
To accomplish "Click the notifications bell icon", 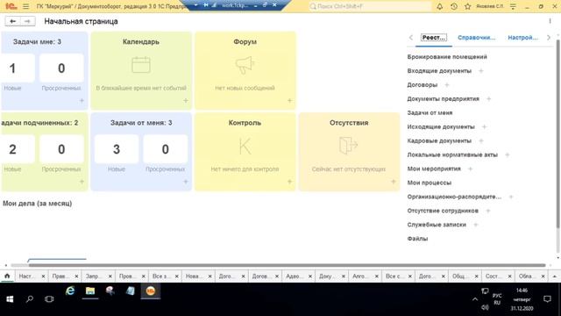I will (440, 6).
